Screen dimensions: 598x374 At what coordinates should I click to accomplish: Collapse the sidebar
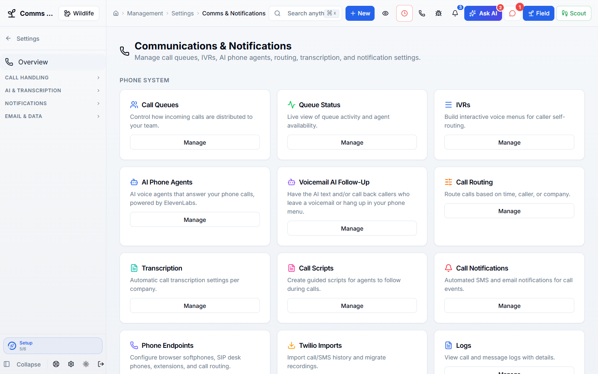(x=22, y=364)
